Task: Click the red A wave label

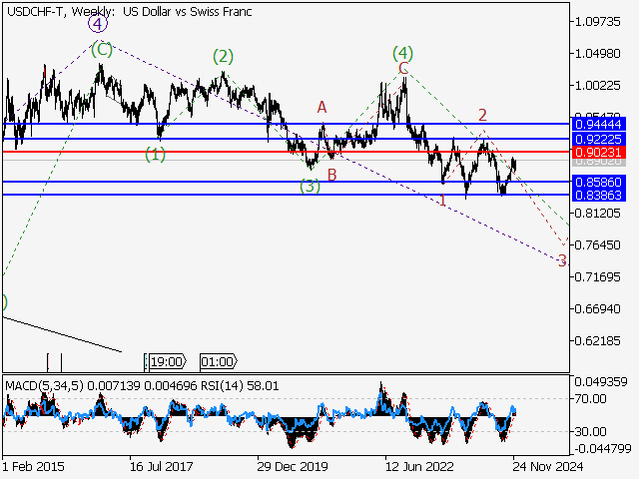Action: (x=321, y=107)
